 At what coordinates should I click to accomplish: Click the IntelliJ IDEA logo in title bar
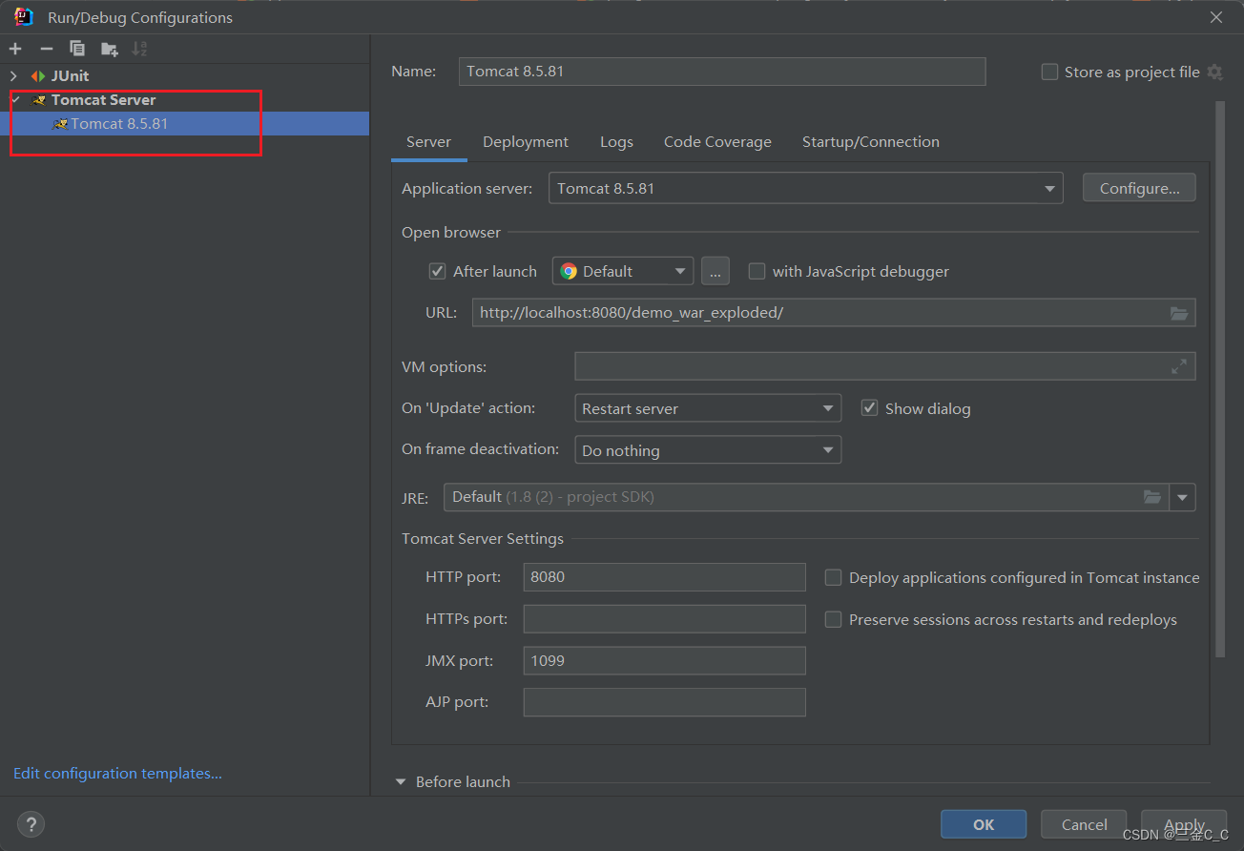click(24, 16)
